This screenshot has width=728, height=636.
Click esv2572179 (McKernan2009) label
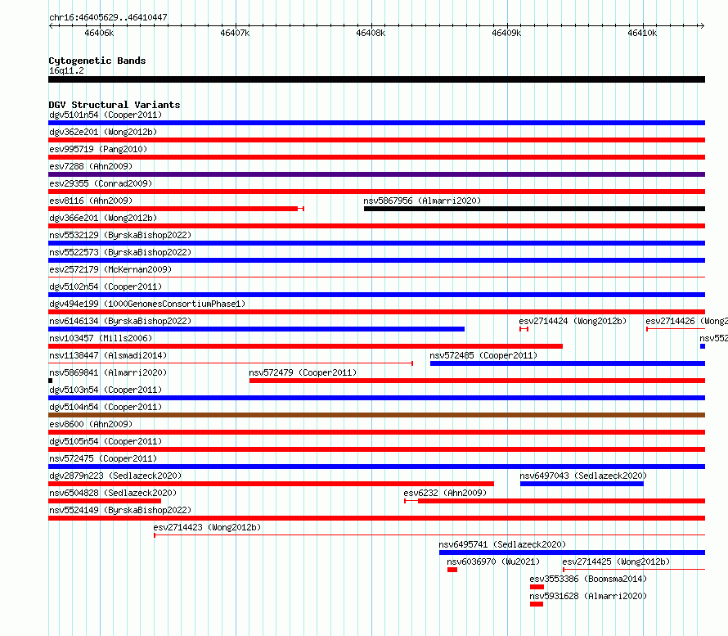pos(110,269)
